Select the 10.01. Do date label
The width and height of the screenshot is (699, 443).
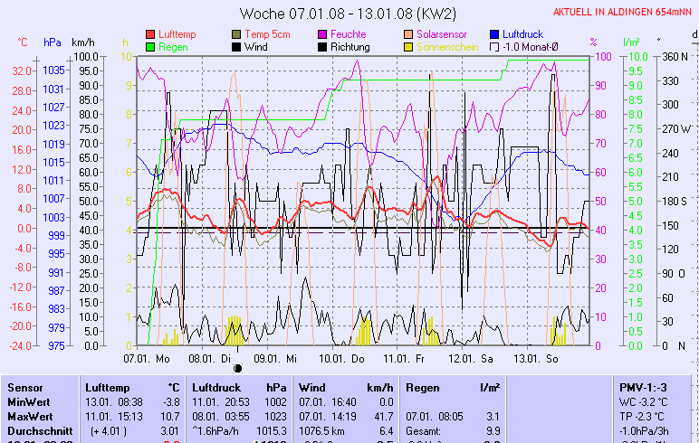342,358
